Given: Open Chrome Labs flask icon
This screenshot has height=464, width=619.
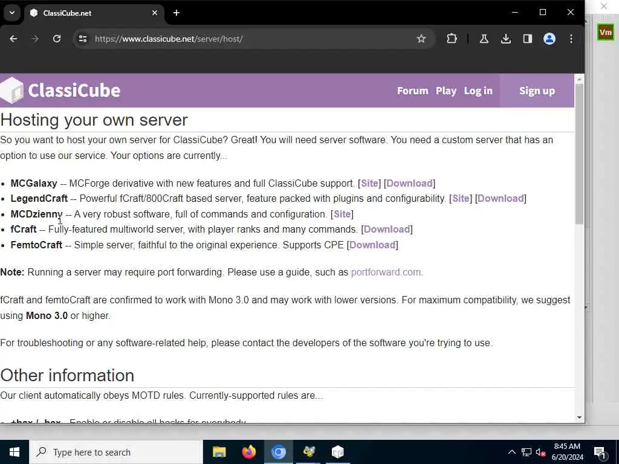Looking at the screenshot, I should point(484,39).
